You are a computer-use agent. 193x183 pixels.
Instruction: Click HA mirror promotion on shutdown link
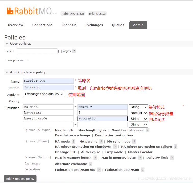(x=83, y=147)
